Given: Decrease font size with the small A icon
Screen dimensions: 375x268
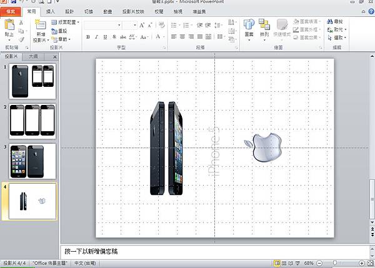Looking at the screenshot, I should (x=150, y=25).
